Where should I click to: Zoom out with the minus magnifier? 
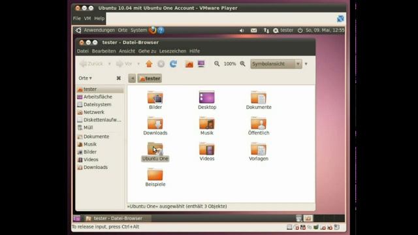tap(217, 64)
